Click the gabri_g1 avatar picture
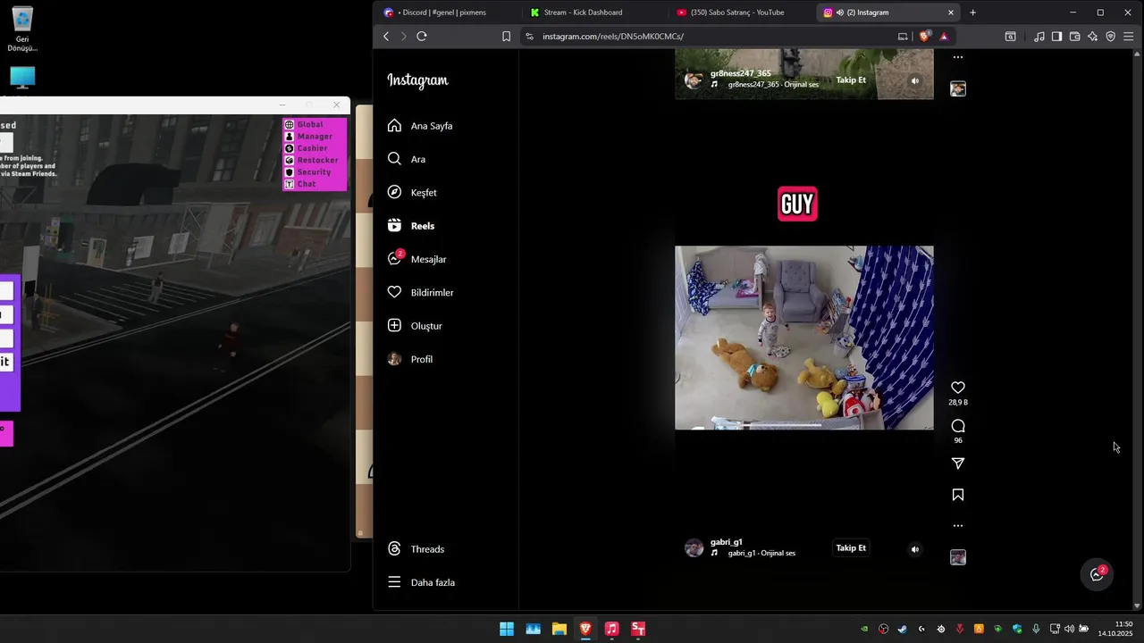This screenshot has width=1144, height=643. (x=694, y=548)
